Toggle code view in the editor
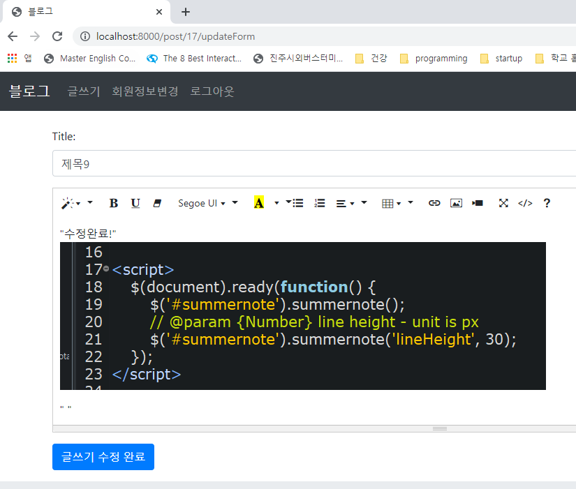The height and width of the screenshot is (489, 576). click(x=525, y=203)
